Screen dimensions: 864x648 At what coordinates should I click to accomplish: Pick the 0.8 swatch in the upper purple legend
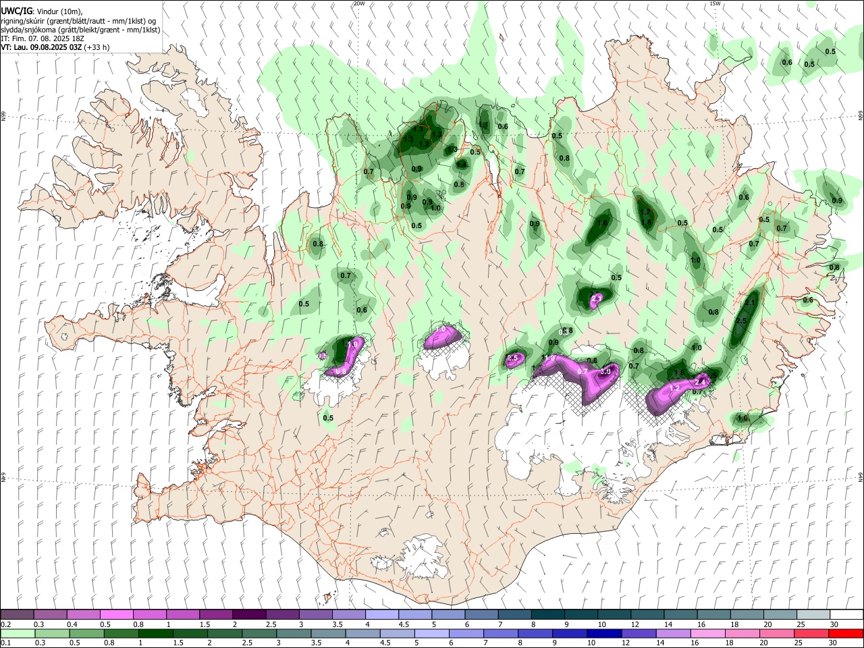tap(150, 614)
